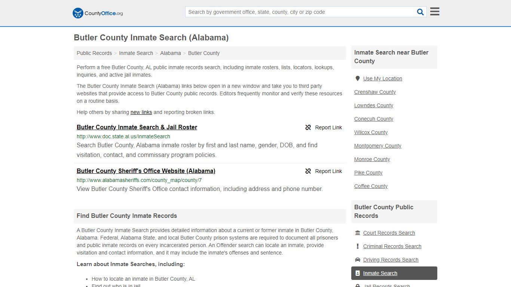Open Criminal Records Search
The height and width of the screenshot is (287, 511).
392,246
